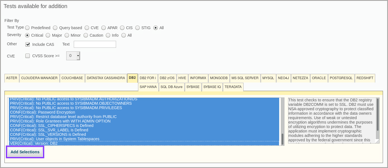This screenshot has width=388, height=168.
Task: Select the Predefined test type radio button
Action: 27,28
